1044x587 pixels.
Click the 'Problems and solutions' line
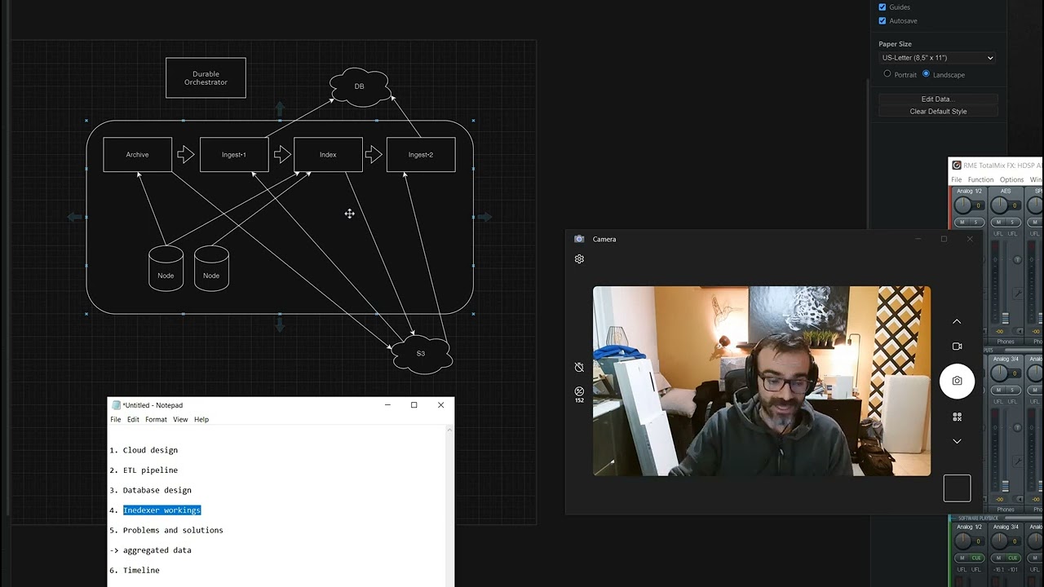173,530
